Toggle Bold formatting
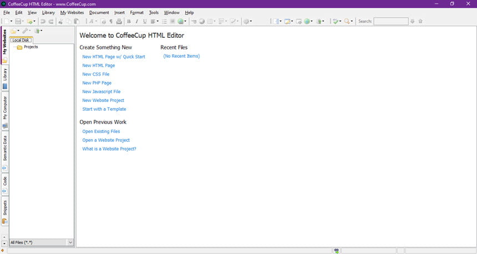Image resolution: width=477 pixels, height=254 pixels. [129, 21]
